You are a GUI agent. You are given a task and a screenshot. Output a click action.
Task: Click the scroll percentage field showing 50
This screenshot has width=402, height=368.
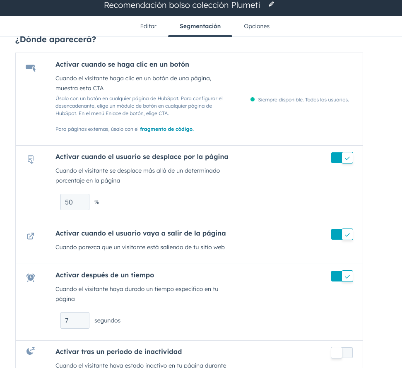(x=75, y=202)
